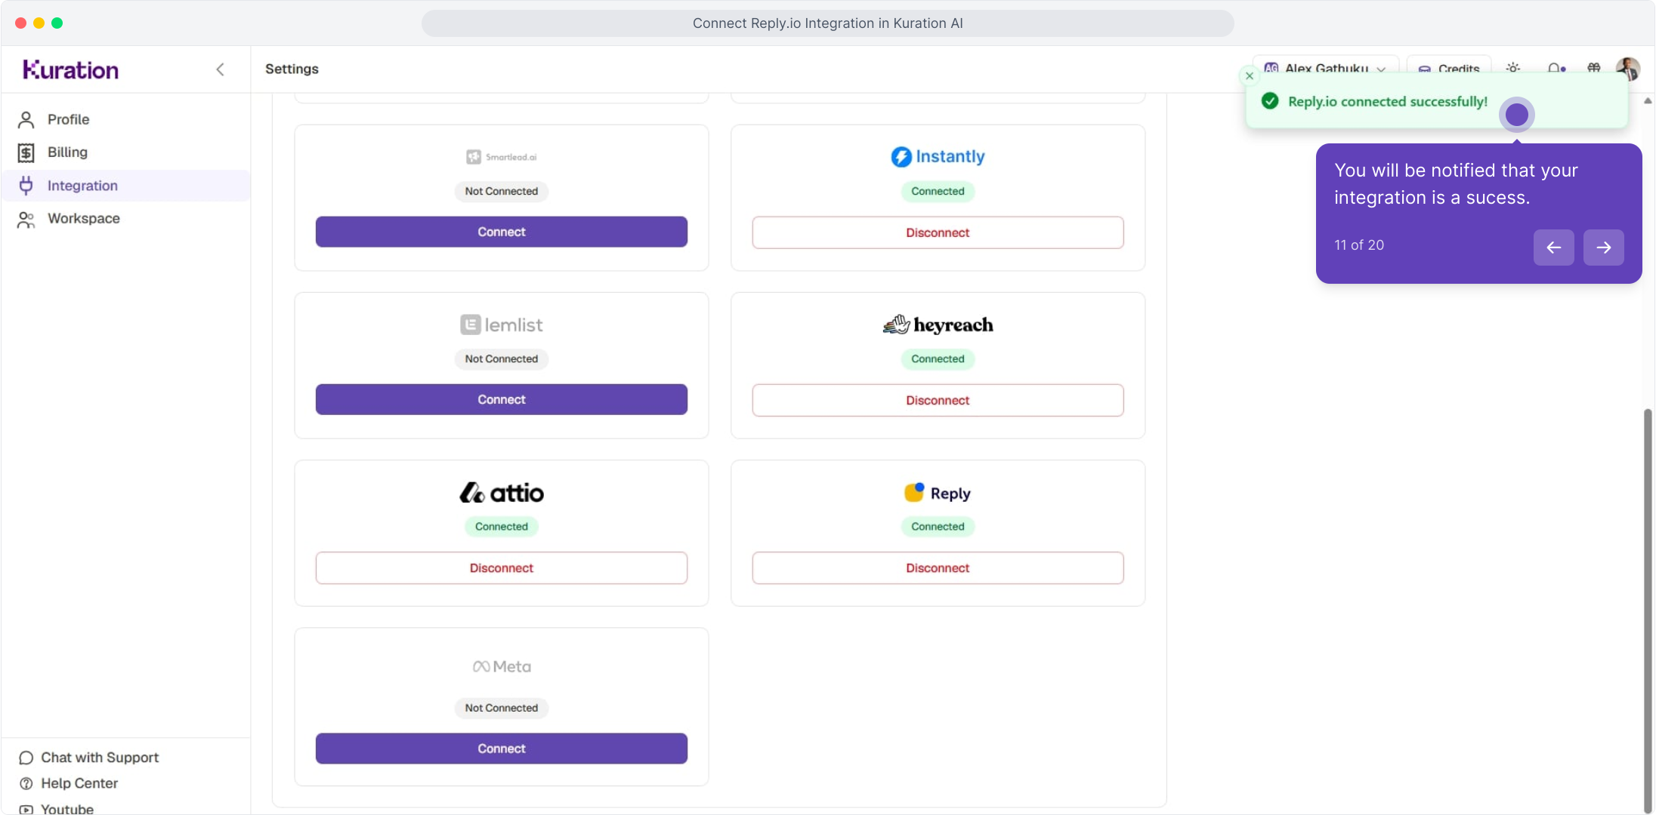Toggle the light theme sun icon
The image size is (1656, 815).
click(1513, 68)
